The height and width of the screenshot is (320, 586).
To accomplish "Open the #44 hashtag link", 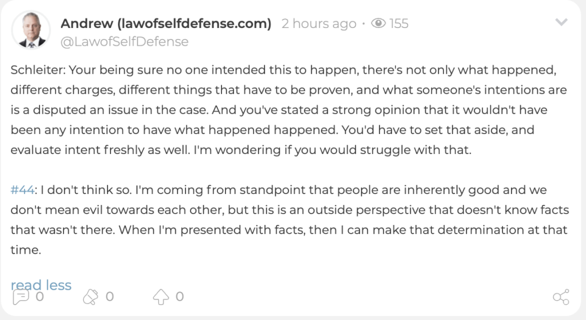I will pyautogui.click(x=22, y=190).
